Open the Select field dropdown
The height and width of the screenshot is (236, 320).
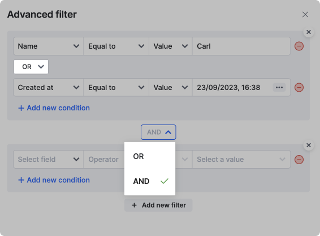(x=49, y=160)
